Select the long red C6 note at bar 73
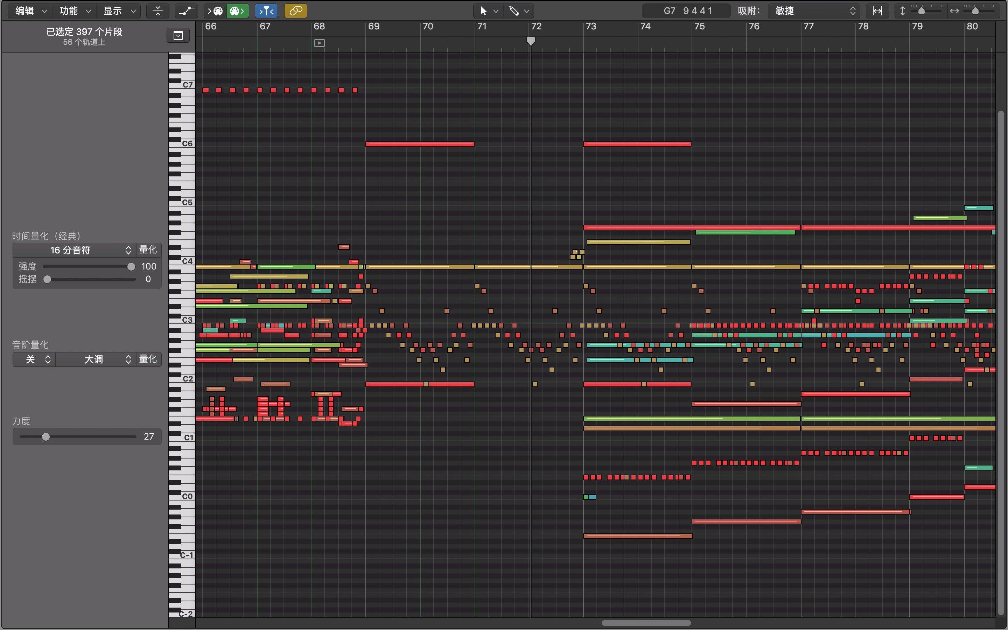This screenshot has height=630, width=1008. [637, 144]
